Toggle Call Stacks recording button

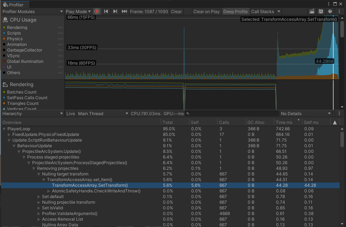pos(262,11)
